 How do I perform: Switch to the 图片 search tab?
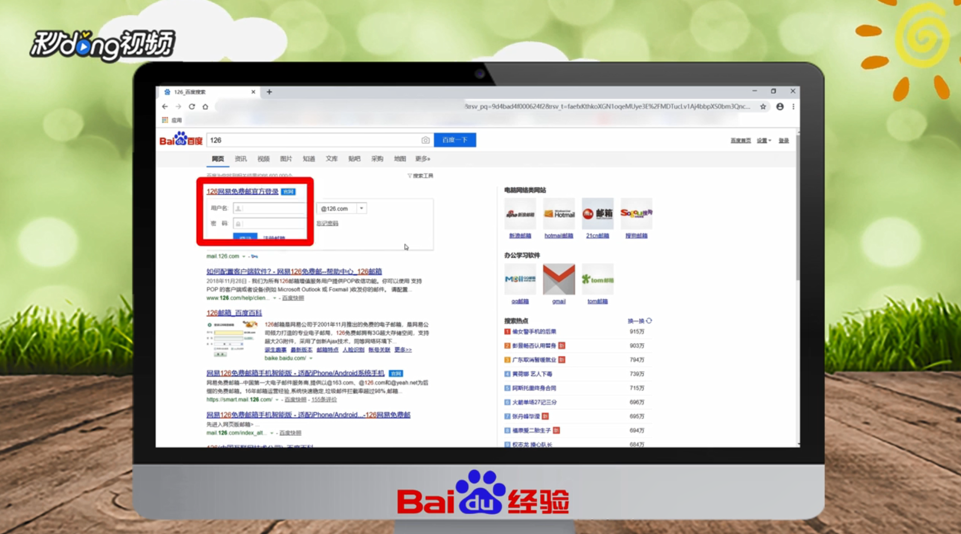click(286, 159)
